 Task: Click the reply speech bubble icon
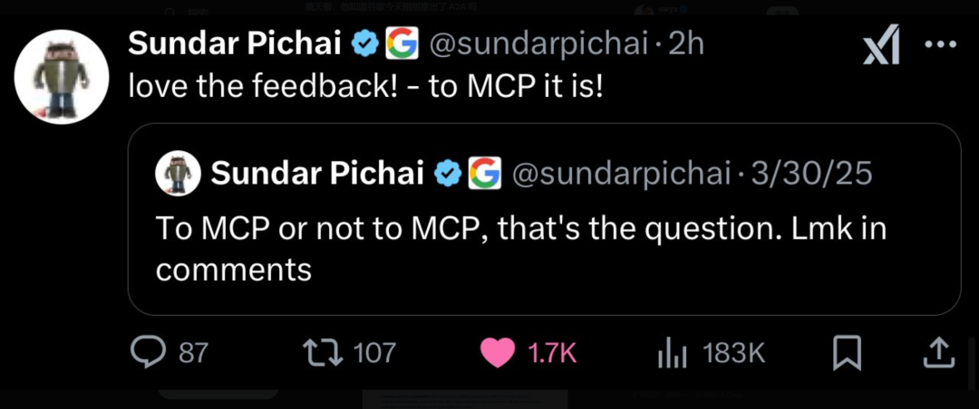click(148, 351)
